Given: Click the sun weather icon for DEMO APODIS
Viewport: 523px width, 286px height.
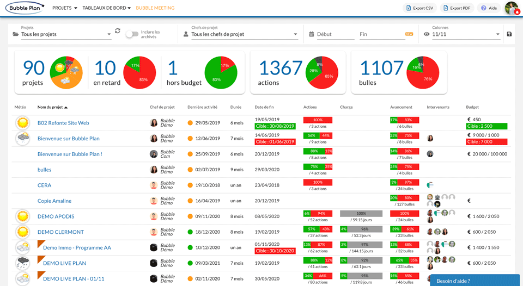Looking at the screenshot, I should click(x=23, y=216).
